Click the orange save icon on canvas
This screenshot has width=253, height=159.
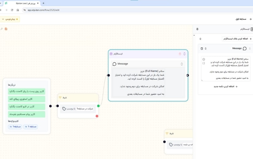pos(6,29)
